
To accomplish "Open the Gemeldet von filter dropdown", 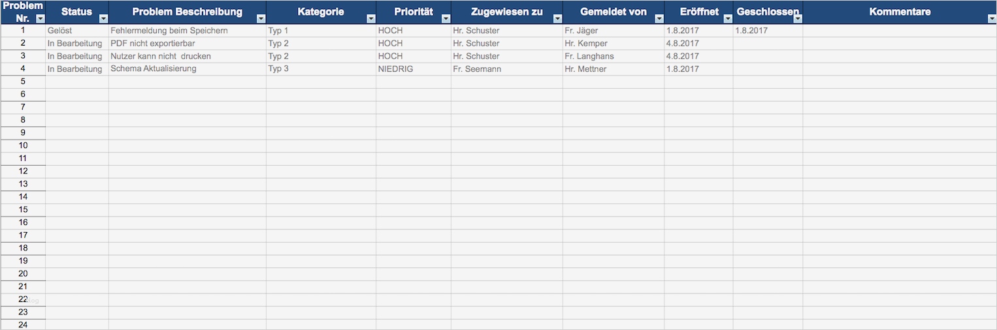I will pos(659,19).
